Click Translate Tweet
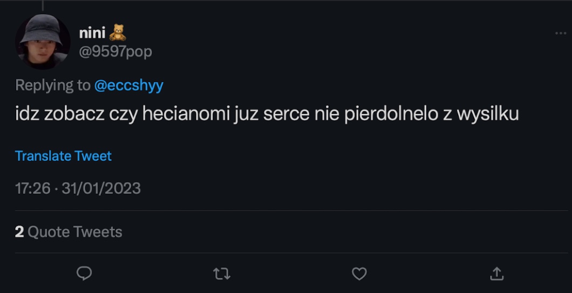Viewport: 572px width, 293px height. (63, 156)
